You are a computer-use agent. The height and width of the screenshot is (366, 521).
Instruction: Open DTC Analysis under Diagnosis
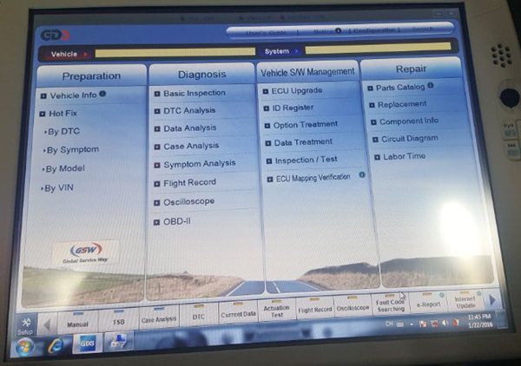click(x=189, y=110)
